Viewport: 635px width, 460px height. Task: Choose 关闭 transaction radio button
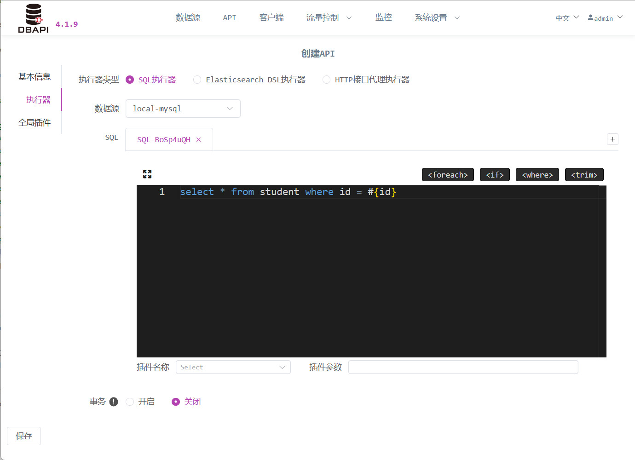tap(175, 402)
